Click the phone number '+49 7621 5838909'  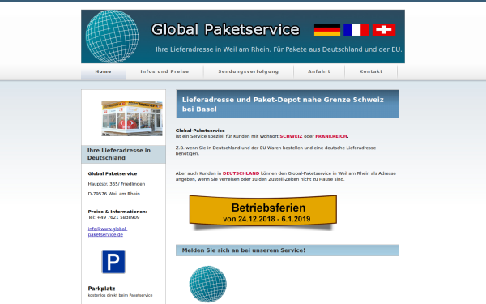pyautogui.click(x=118, y=217)
